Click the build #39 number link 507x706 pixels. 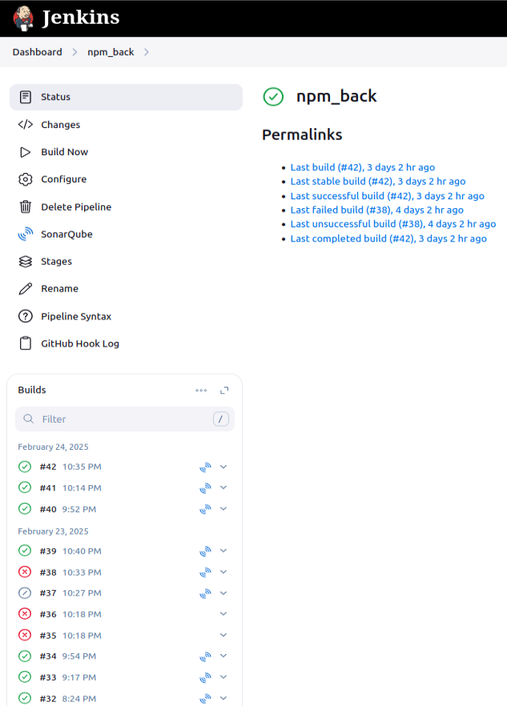(48, 551)
